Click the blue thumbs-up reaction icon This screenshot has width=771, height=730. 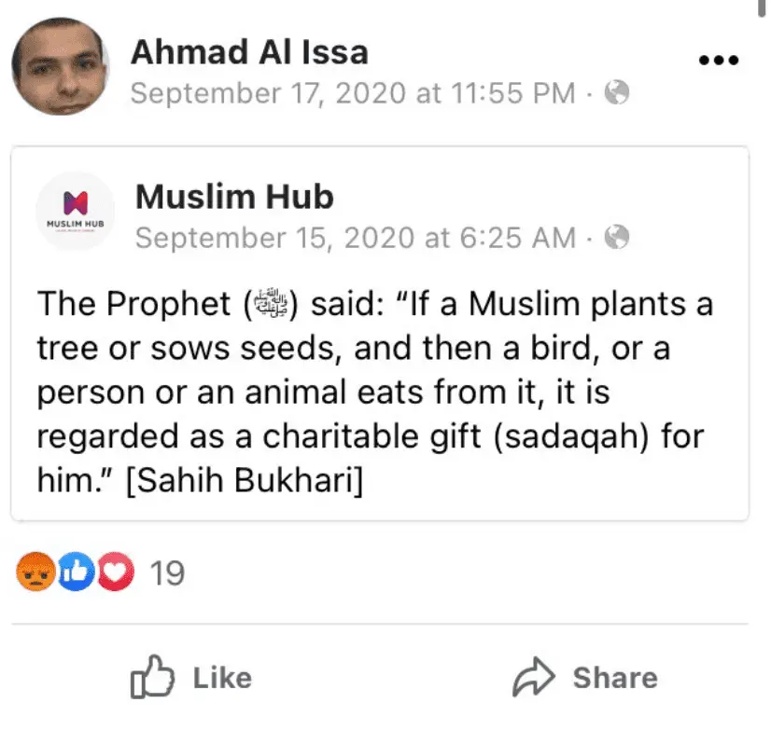[77, 571]
